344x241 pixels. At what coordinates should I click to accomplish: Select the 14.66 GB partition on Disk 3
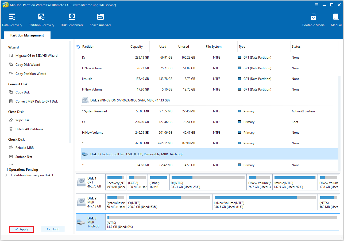click(210, 165)
